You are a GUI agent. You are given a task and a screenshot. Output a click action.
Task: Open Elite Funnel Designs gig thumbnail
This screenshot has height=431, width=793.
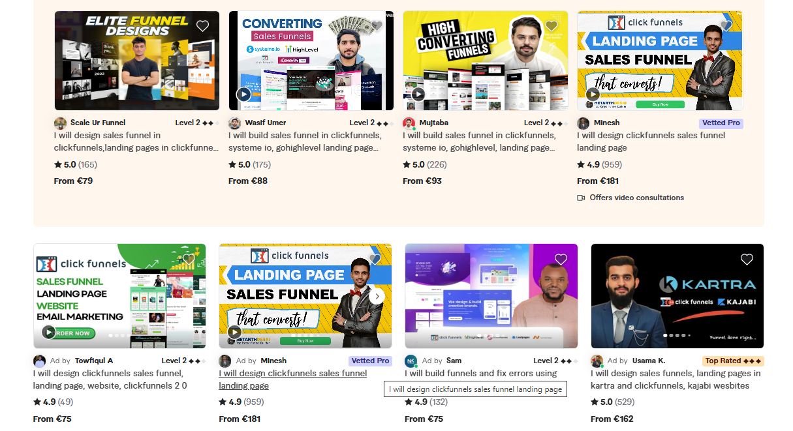point(137,61)
